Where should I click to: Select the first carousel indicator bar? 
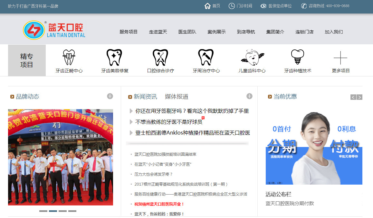click(43, 211)
